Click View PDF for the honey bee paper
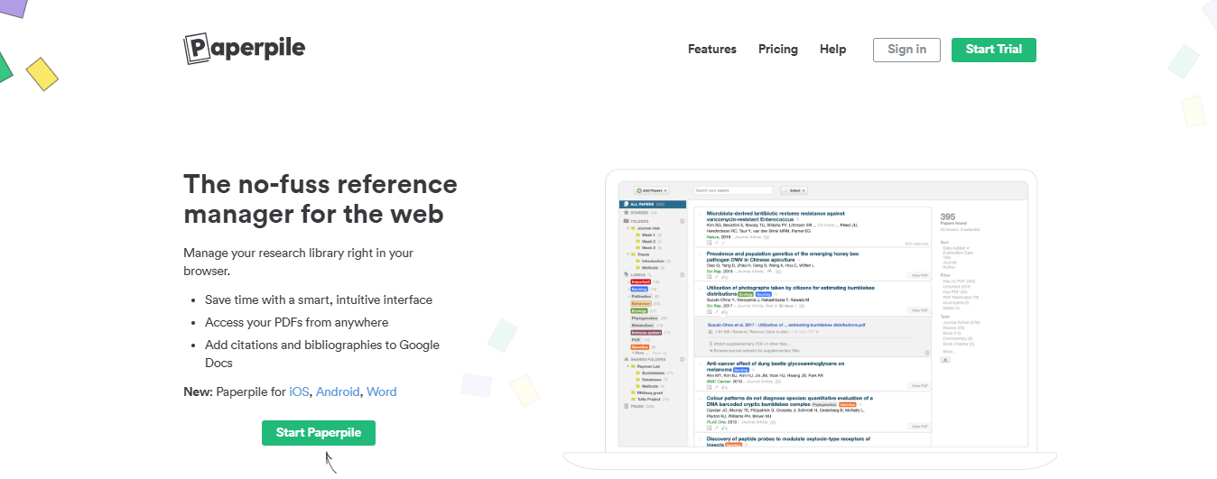 click(x=920, y=275)
